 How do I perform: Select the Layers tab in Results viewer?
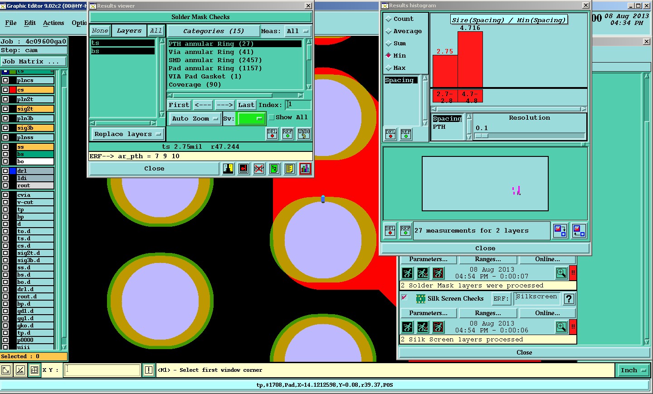[129, 31]
